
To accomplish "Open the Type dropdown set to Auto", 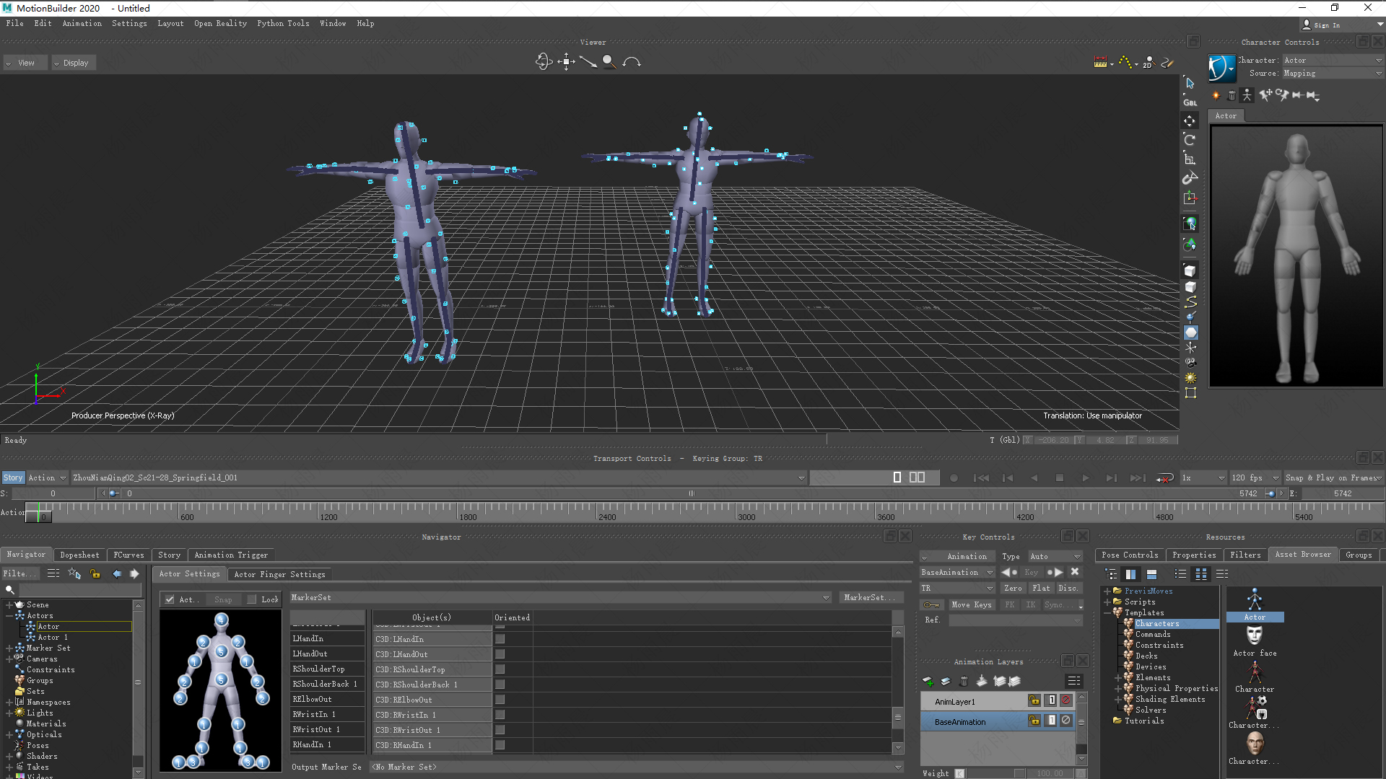I will 1055,556.
